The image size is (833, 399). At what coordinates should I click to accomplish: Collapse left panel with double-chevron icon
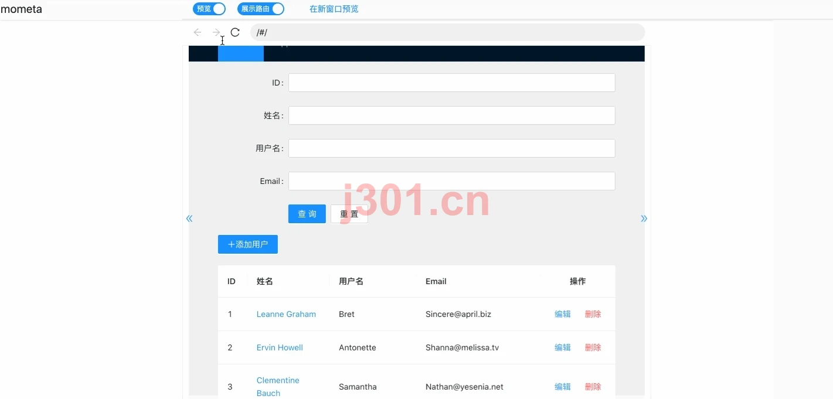pyautogui.click(x=189, y=219)
